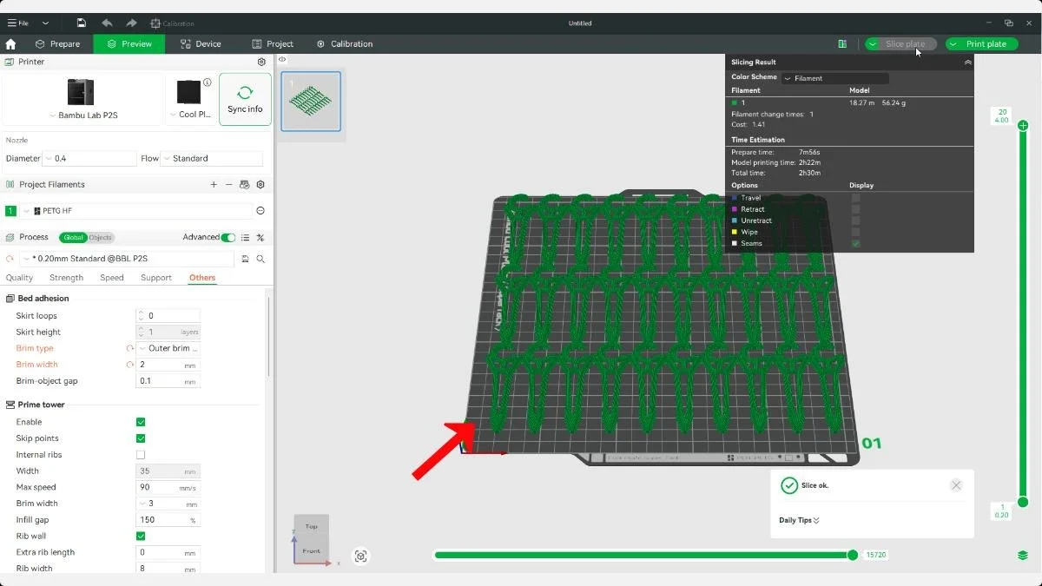1042x586 pixels.
Task: Toggle the Advanced mode switch
Action: (x=228, y=237)
